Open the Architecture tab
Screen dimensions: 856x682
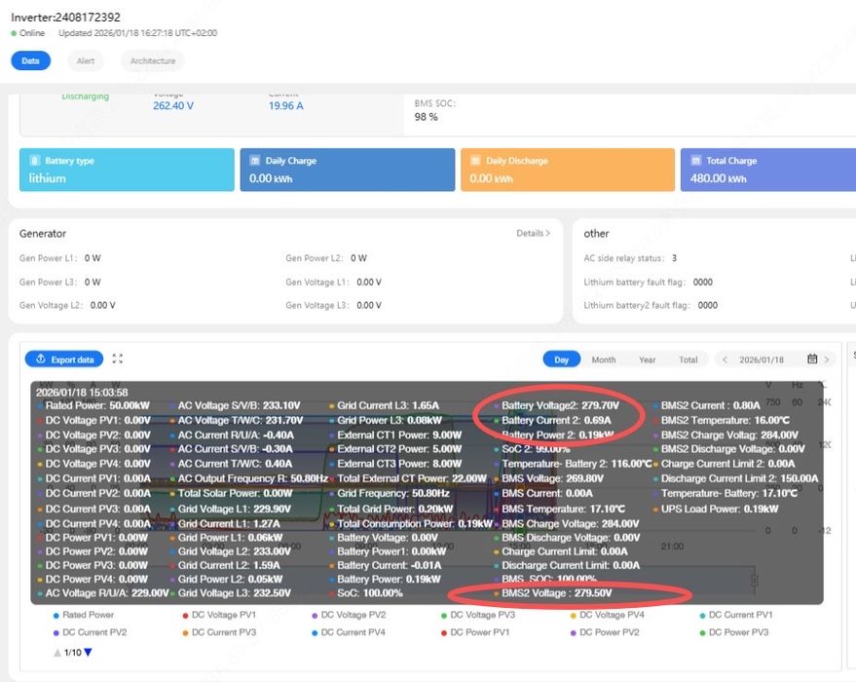(x=153, y=60)
